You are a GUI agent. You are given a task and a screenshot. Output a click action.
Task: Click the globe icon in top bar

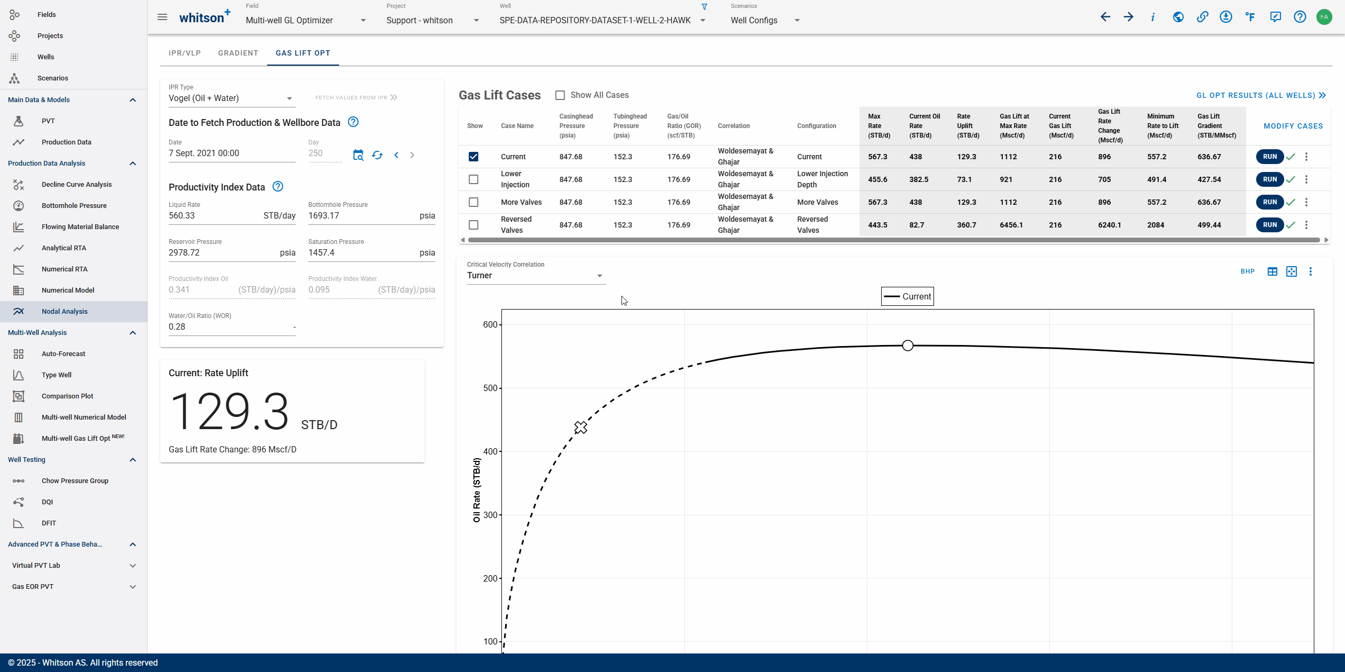1178,17
